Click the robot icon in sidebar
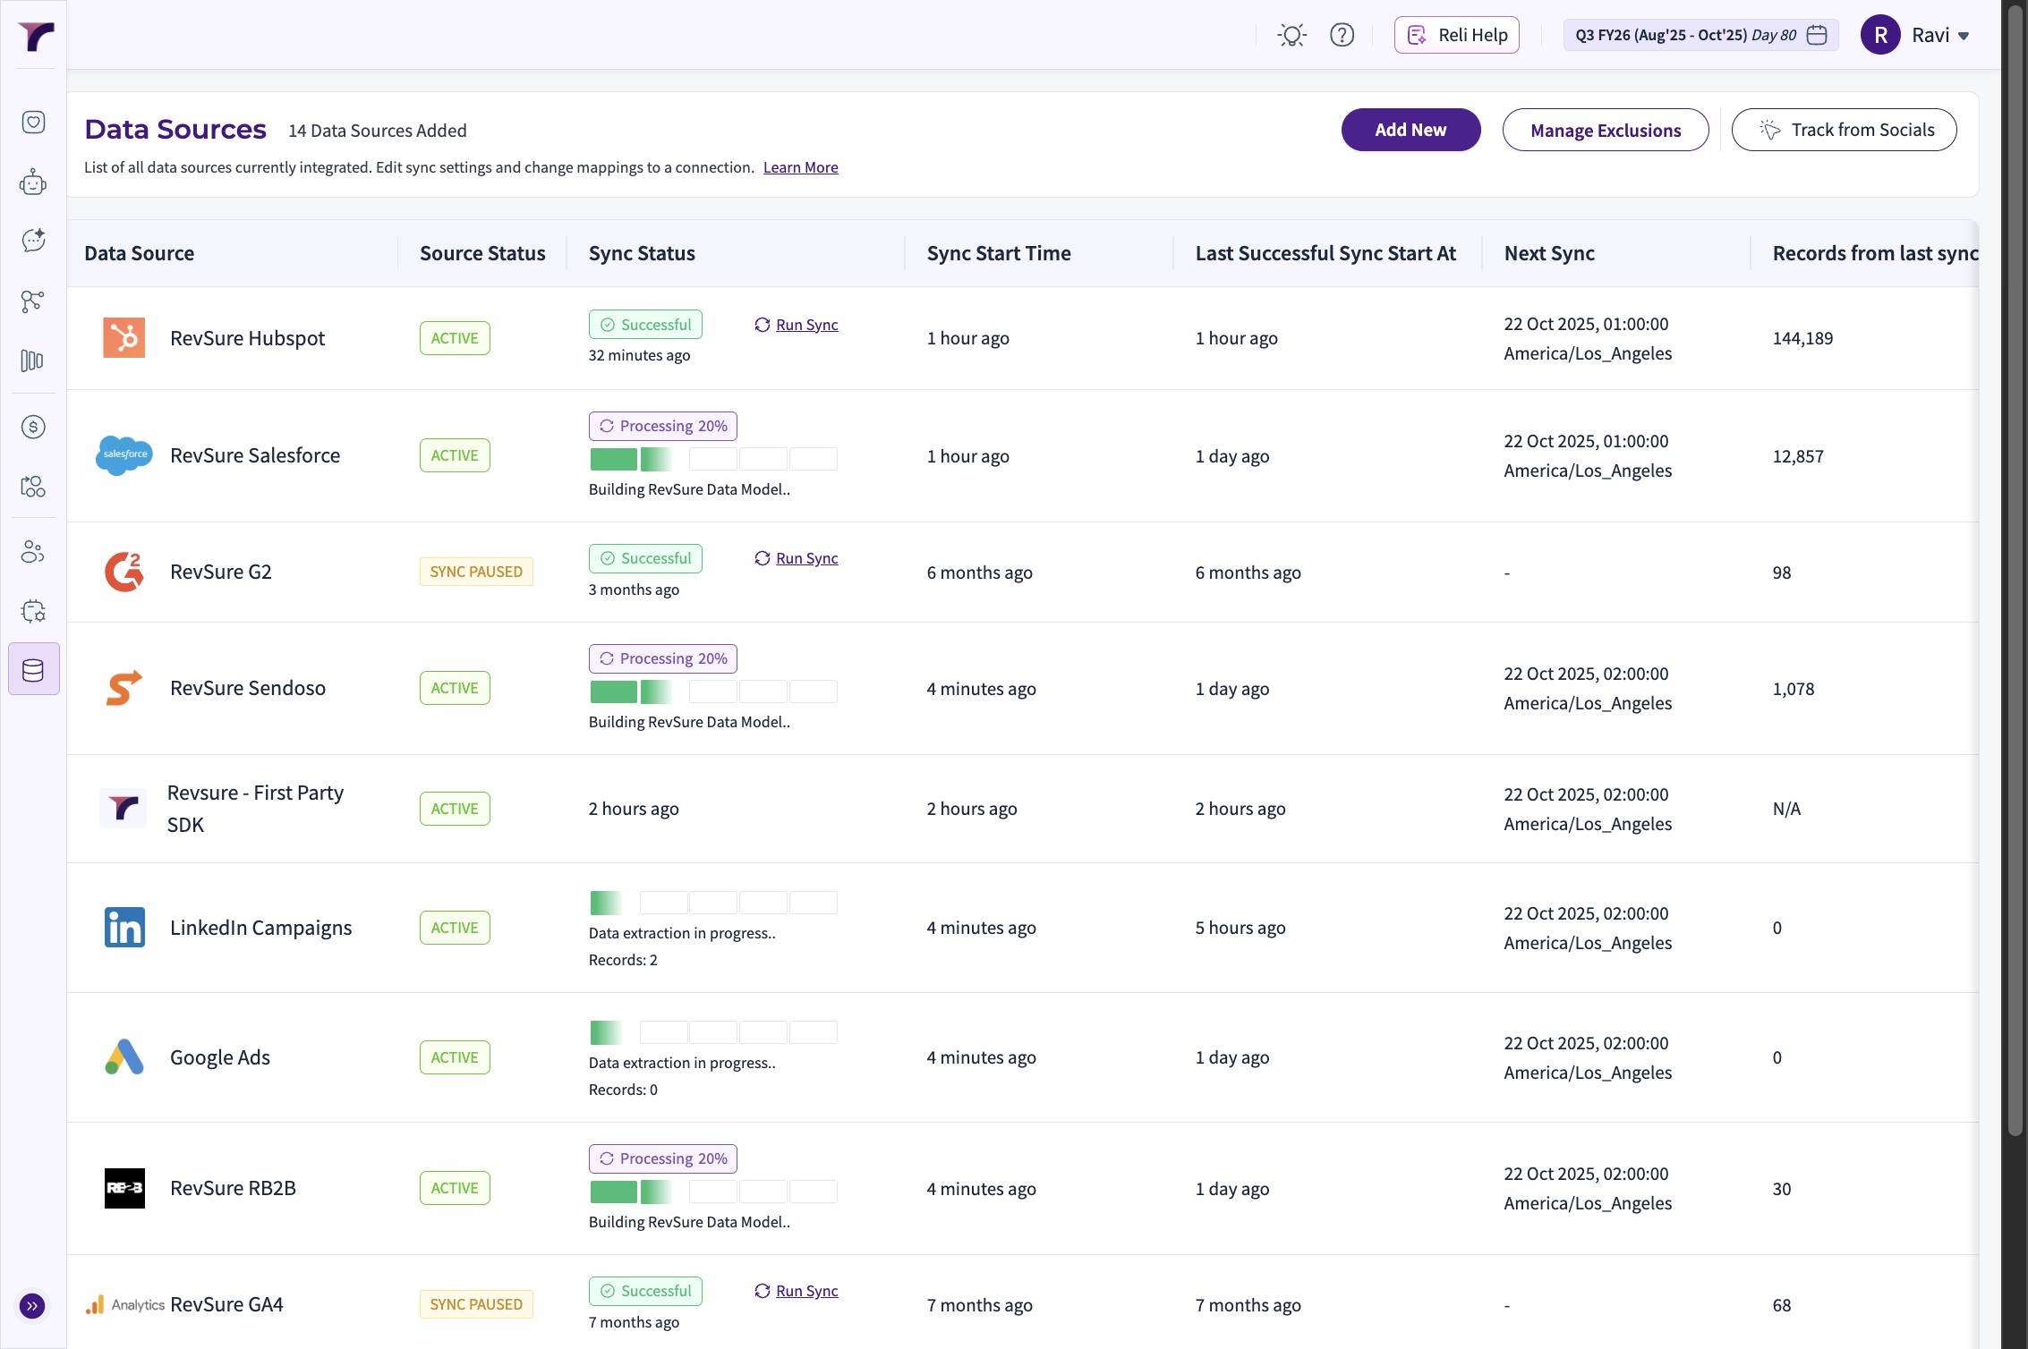 33,182
